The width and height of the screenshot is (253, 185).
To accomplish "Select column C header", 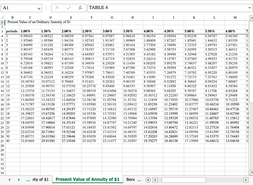I will (x=30, y=18).
